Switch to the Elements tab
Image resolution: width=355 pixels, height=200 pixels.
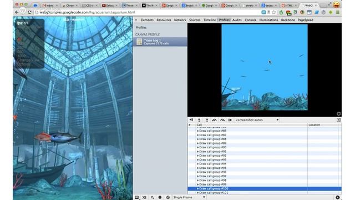click(147, 20)
